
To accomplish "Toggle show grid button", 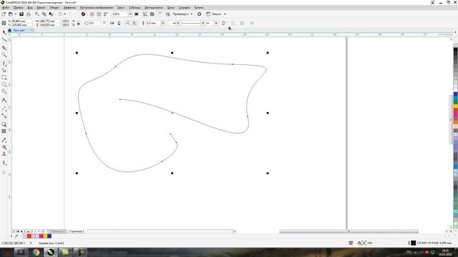I will [x=152, y=14].
